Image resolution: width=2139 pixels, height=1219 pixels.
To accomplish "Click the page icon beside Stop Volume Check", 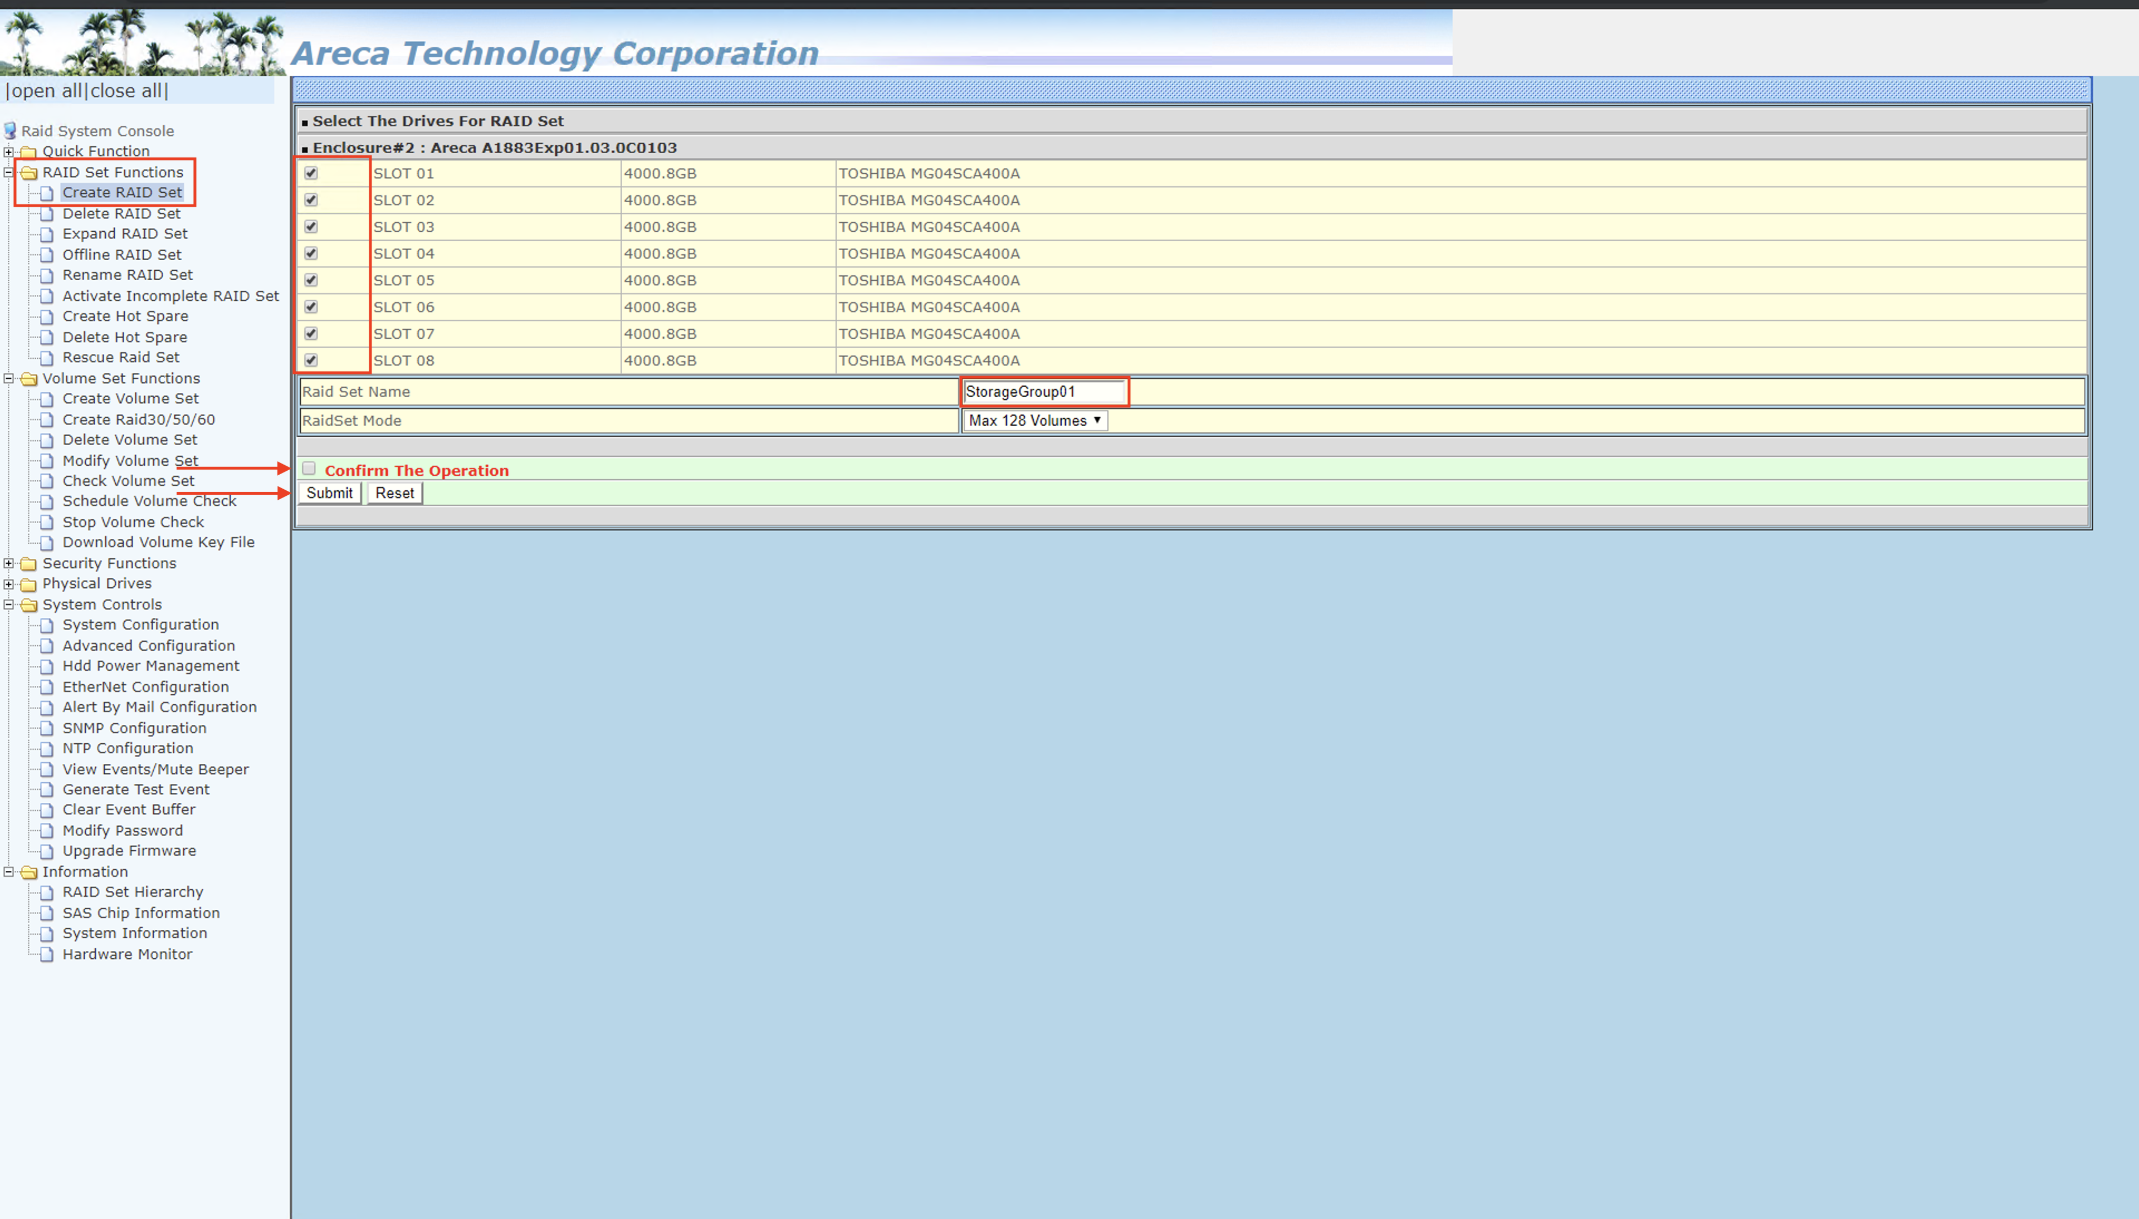I will (47, 523).
